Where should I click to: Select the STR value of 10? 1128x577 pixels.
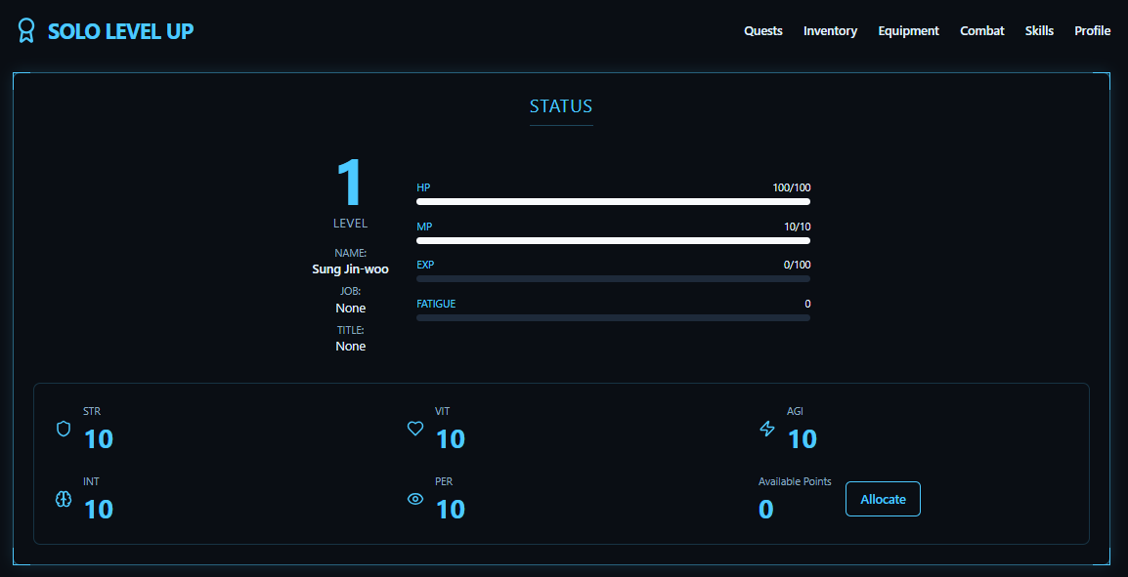tap(99, 439)
